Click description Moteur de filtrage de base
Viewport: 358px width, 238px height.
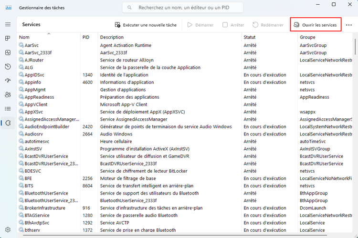coord(128,178)
